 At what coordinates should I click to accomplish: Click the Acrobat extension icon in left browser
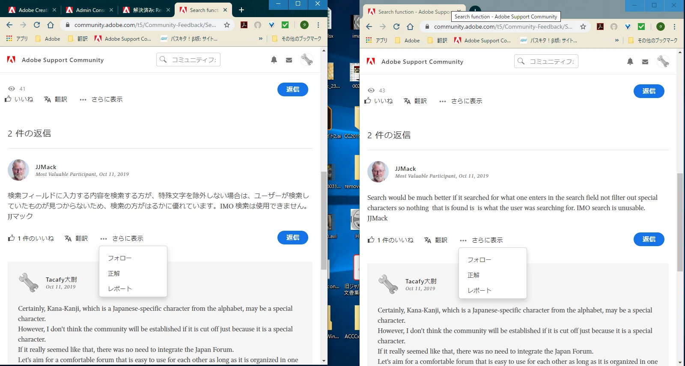click(244, 25)
